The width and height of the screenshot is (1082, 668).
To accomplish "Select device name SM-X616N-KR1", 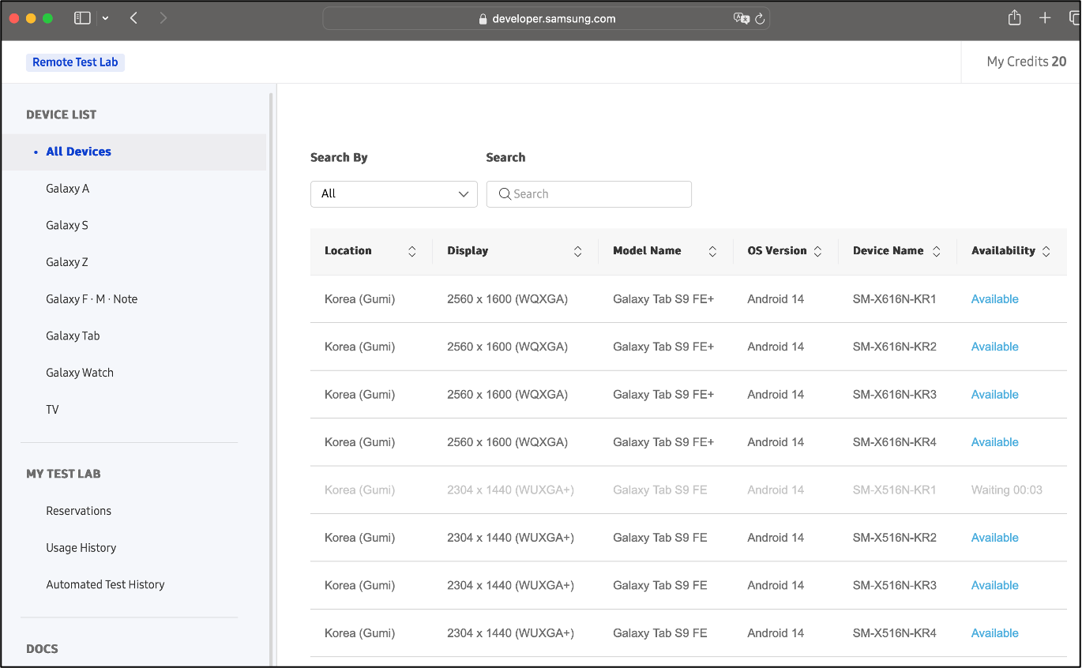I will (894, 299).
